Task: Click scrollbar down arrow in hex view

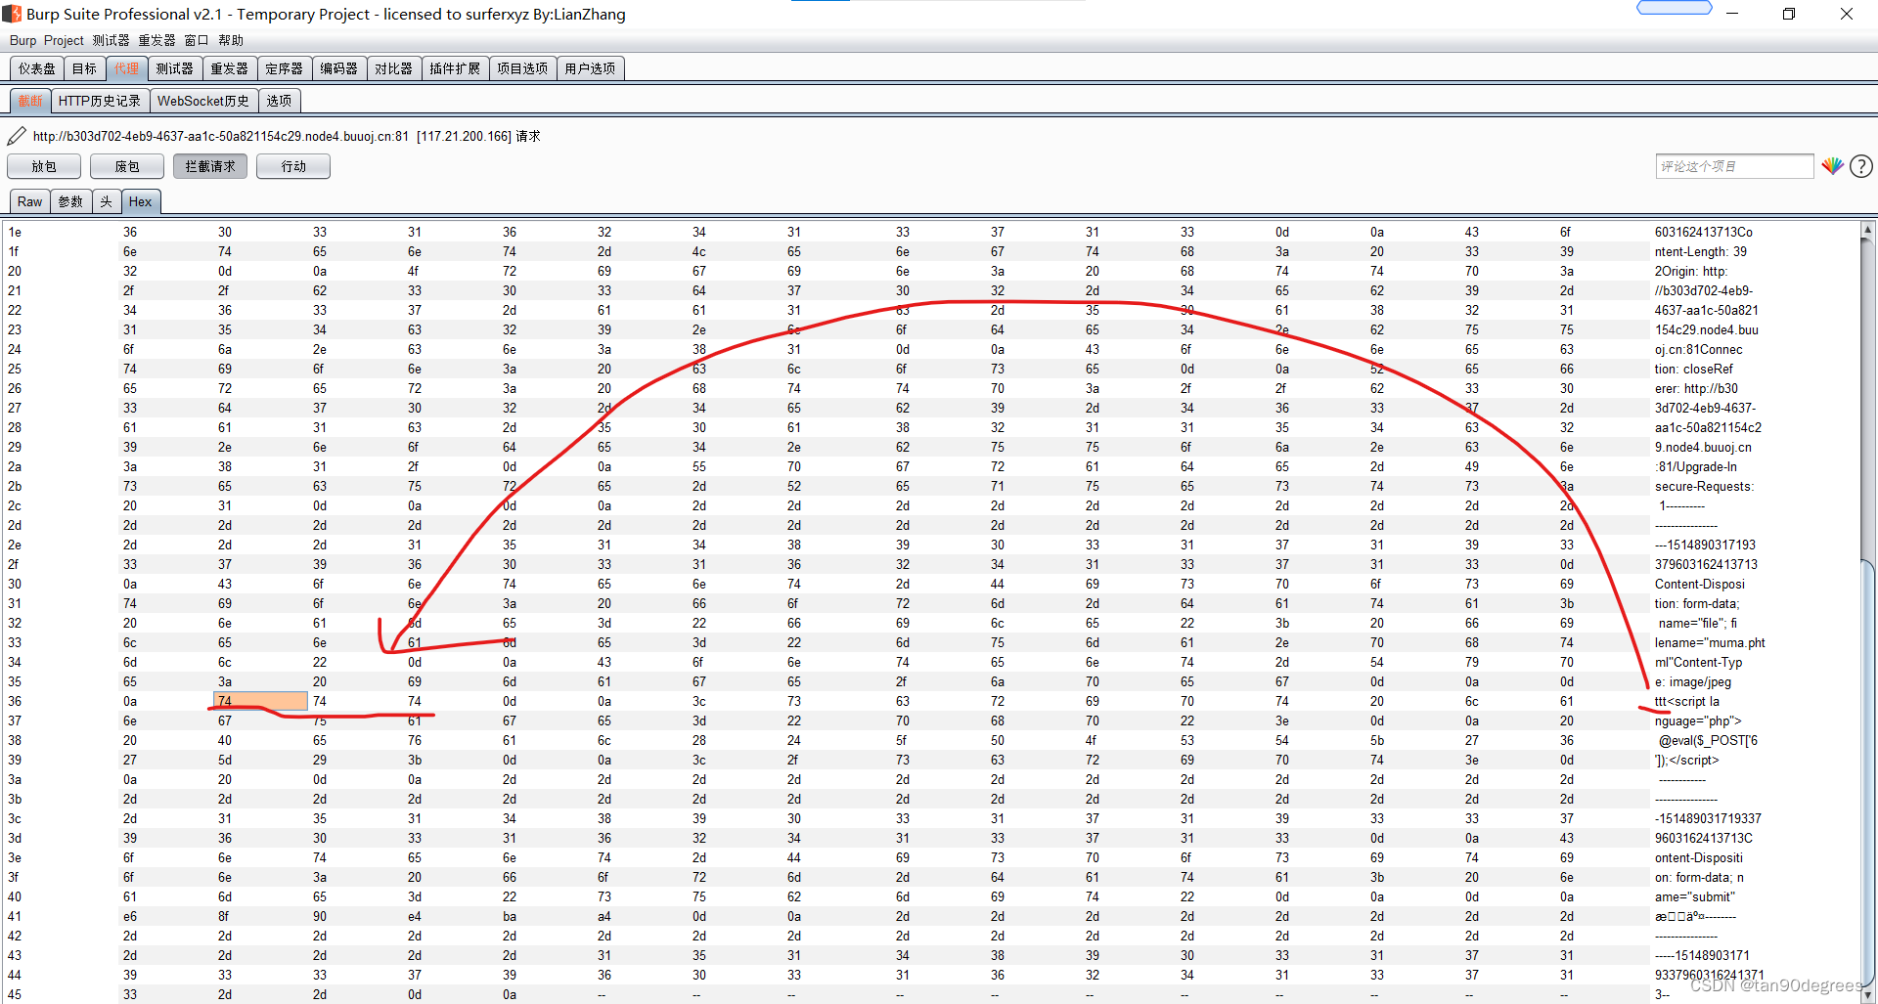Action: 1867,995
